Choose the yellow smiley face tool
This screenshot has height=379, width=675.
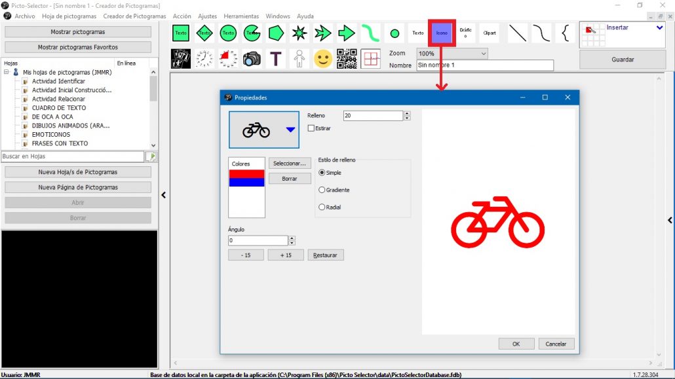pyautogui.click(x=323, y=58)
